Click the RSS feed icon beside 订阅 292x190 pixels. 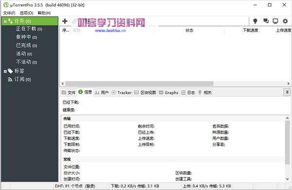point(10,79)
